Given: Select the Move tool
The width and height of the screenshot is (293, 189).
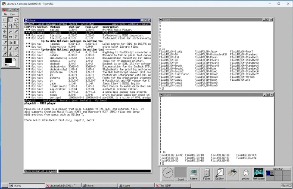Looking at the screenshot, I should [5, 31].
